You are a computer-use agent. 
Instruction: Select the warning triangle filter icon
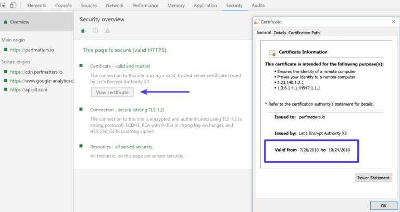coord(108,31)
